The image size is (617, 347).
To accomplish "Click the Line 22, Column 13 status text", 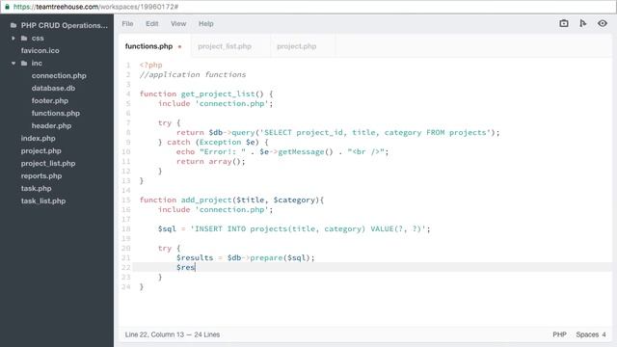I will tap(154, 334).
